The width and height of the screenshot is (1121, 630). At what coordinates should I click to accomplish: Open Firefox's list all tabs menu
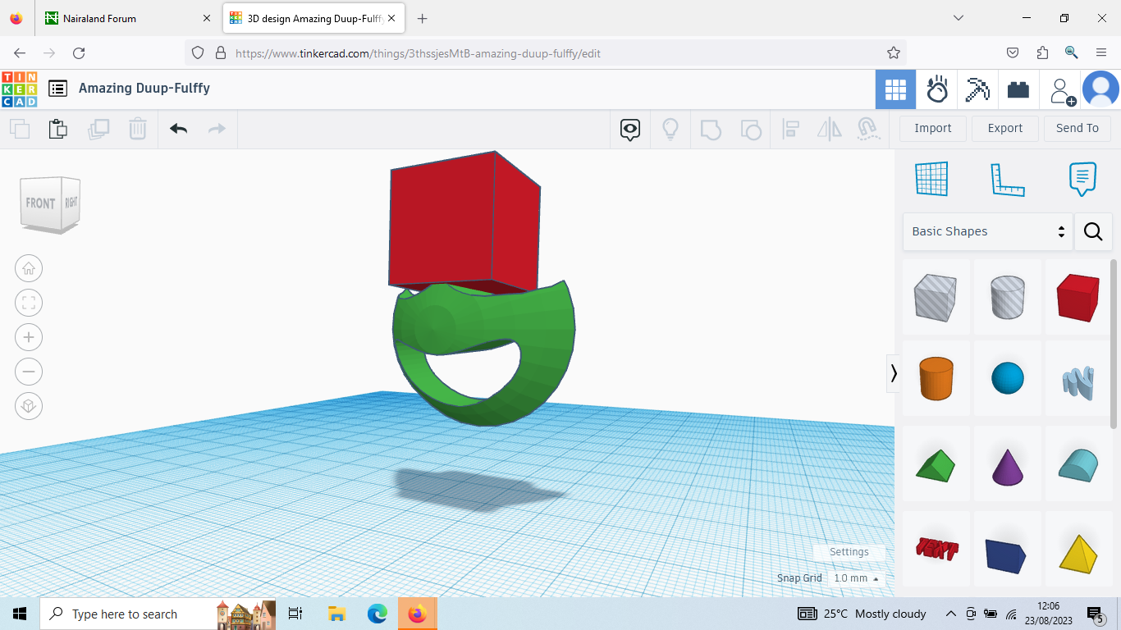pyautogui.click(x=959, y=18)
